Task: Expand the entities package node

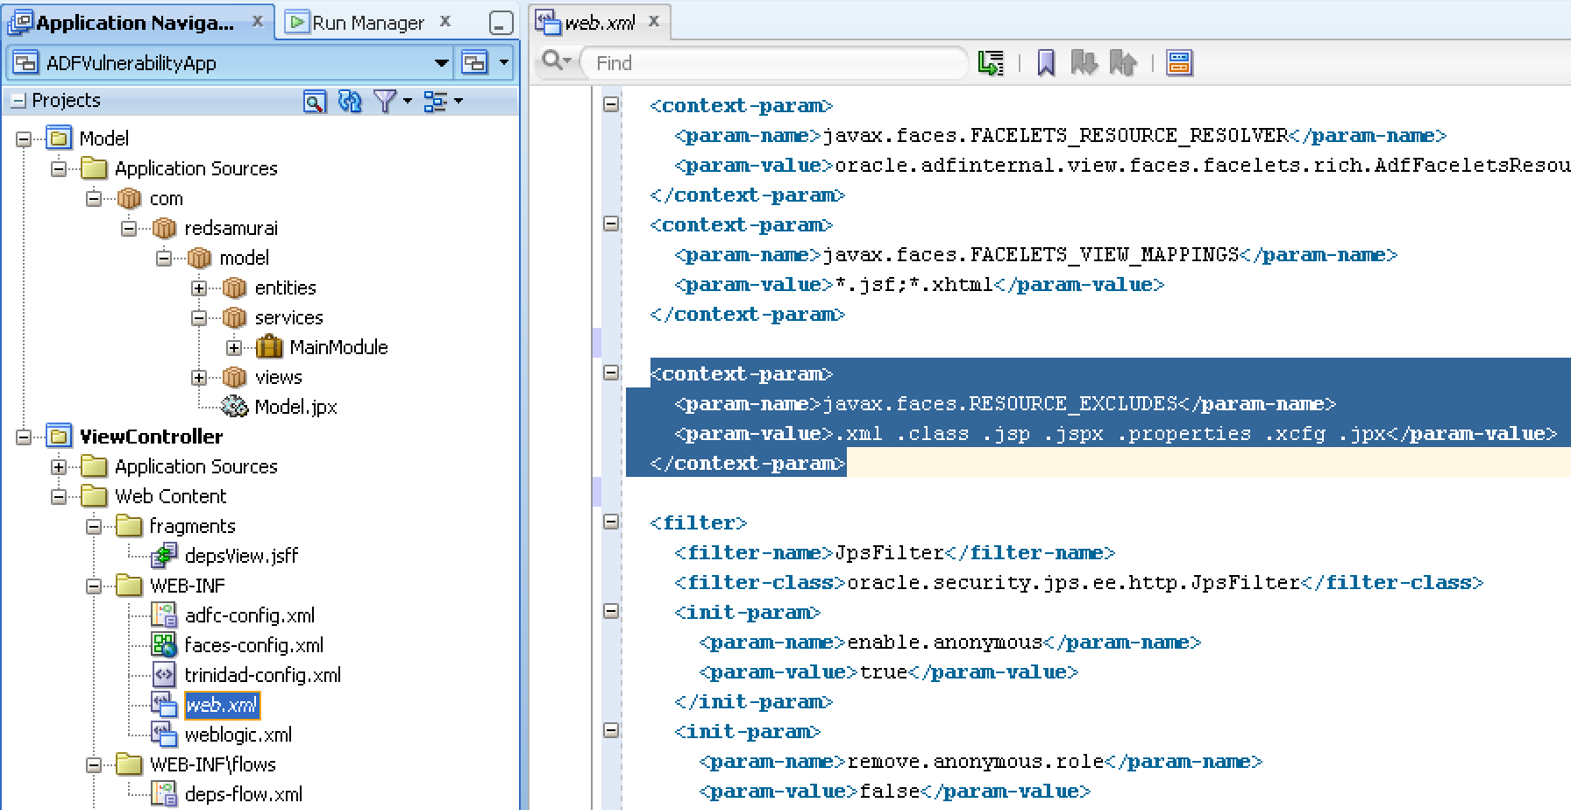Action: [x=199, y=288]
